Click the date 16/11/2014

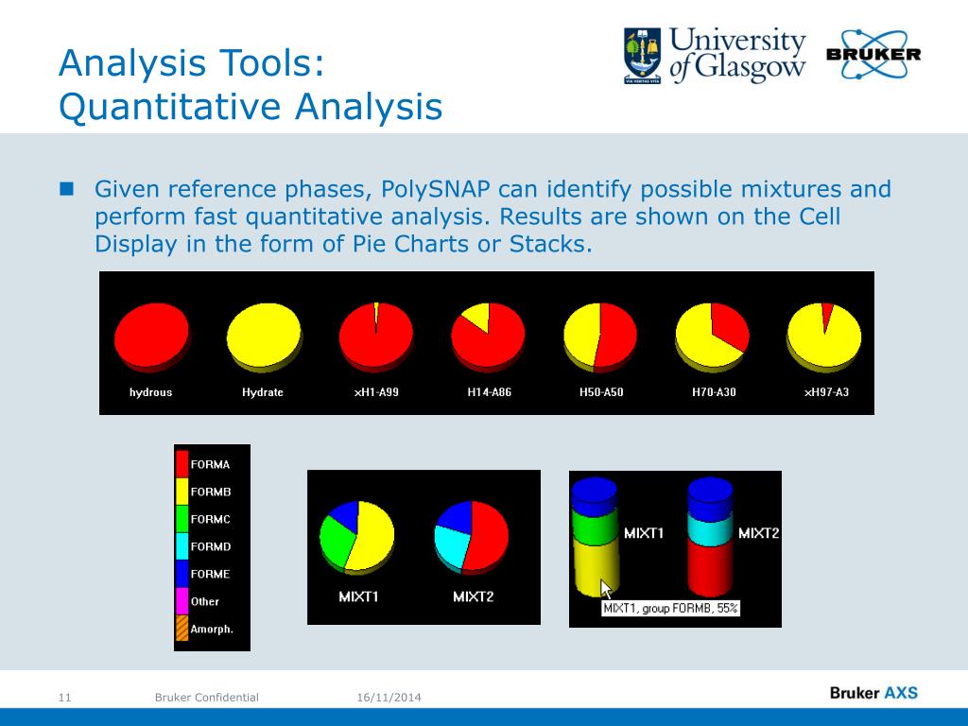coord(389,698)
